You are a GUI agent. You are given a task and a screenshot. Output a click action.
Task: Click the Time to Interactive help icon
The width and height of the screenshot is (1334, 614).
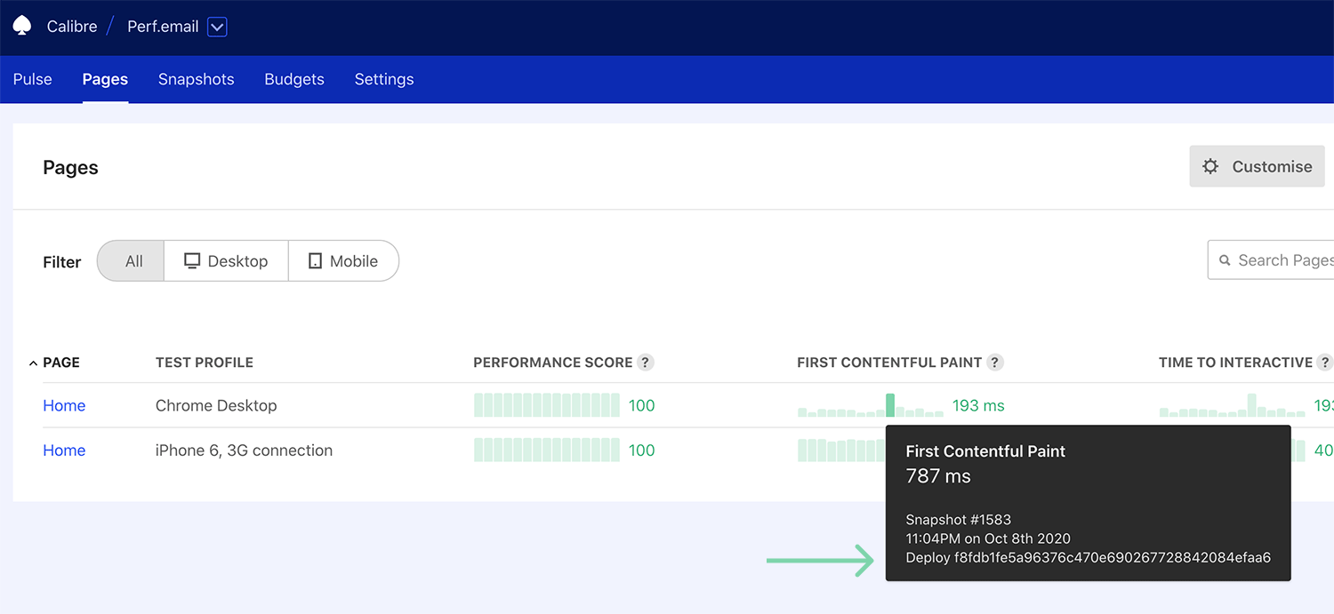[x=1327, y=362]
